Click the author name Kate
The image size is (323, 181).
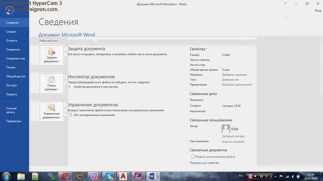click(235, 129)
